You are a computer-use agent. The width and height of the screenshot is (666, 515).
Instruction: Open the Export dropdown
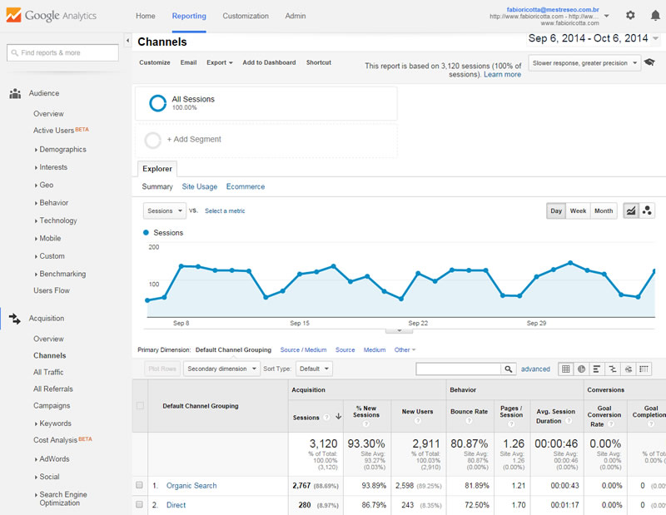(x=220, y=62)
